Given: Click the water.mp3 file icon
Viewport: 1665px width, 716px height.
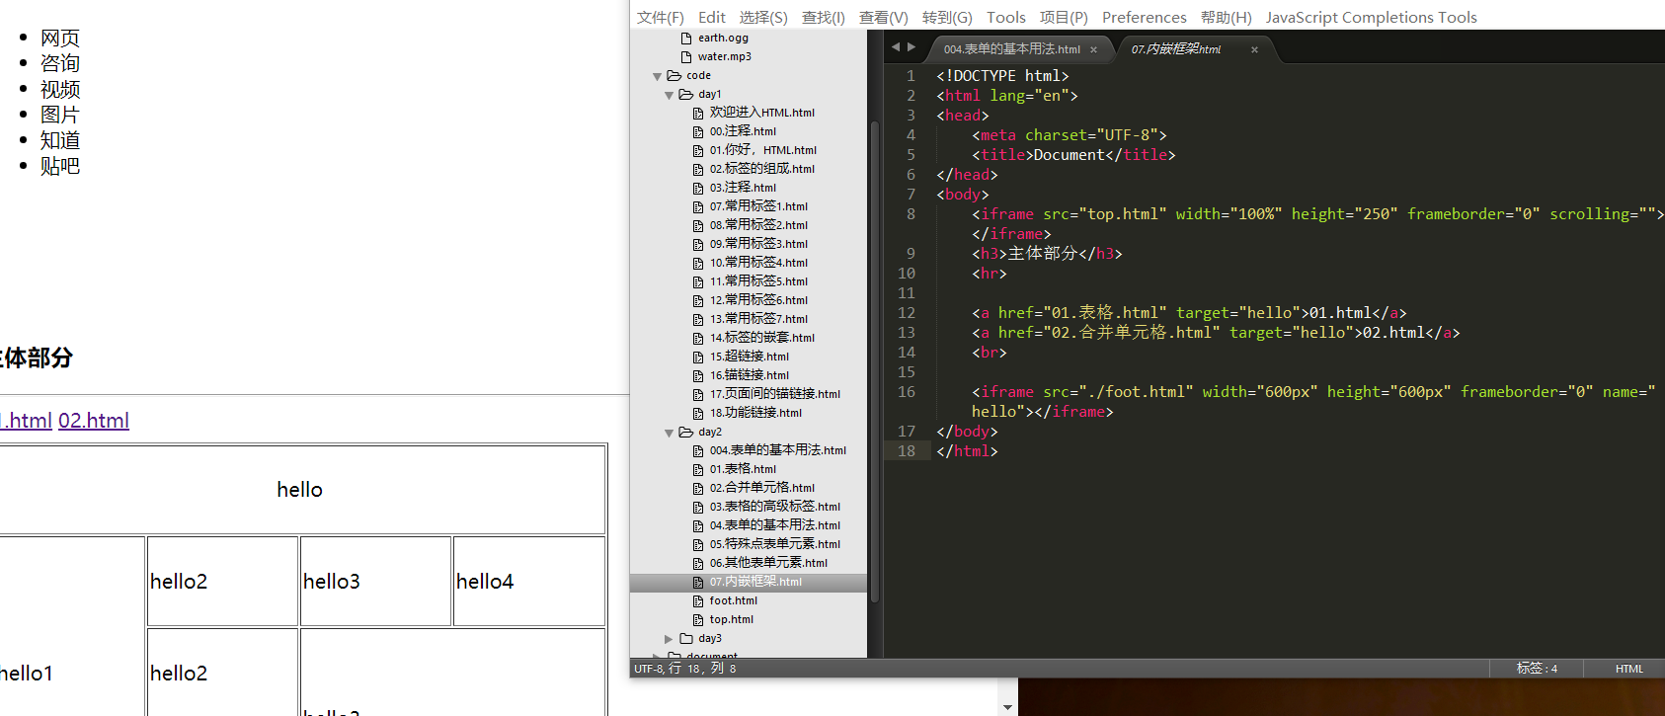Looking at the screenshot, I should (x=686, y=56).
